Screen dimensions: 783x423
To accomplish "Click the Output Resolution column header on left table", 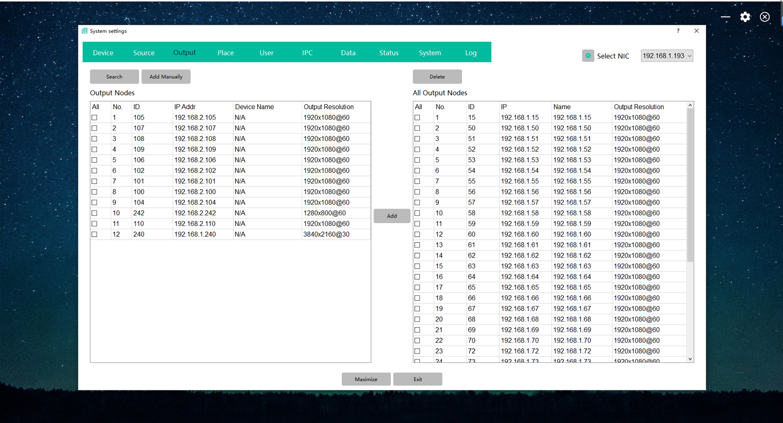I will click(x=328, y=107).
